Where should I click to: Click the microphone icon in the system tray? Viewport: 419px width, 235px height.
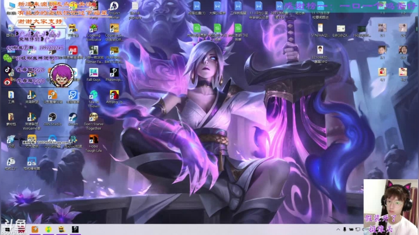[x=345, y=229]
